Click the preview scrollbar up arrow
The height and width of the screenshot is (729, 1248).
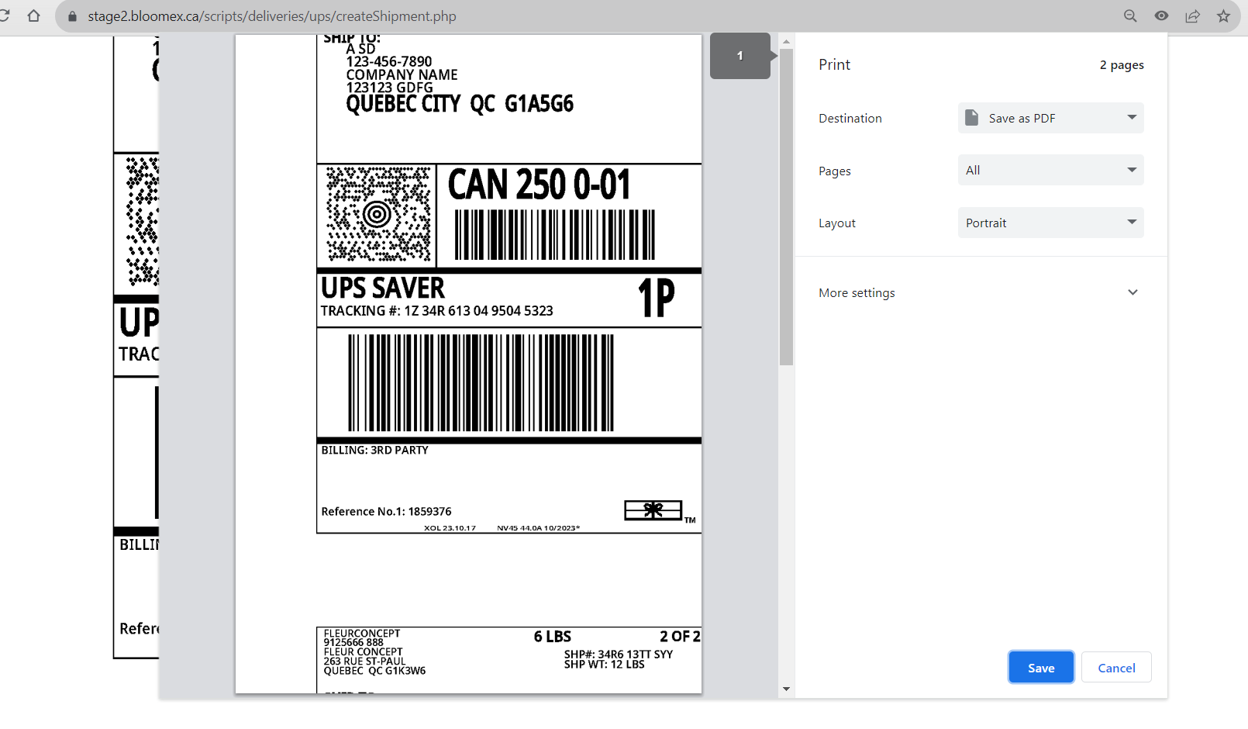click(x=786, y=42)
